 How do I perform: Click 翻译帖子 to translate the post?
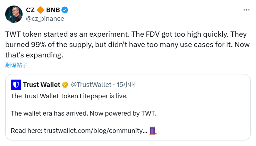point(16,65)
